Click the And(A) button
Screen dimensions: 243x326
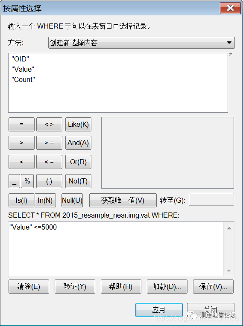tap(78, 143)
